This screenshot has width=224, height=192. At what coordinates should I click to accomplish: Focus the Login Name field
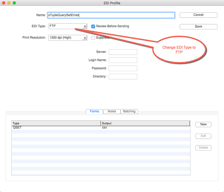click(123, 60)
